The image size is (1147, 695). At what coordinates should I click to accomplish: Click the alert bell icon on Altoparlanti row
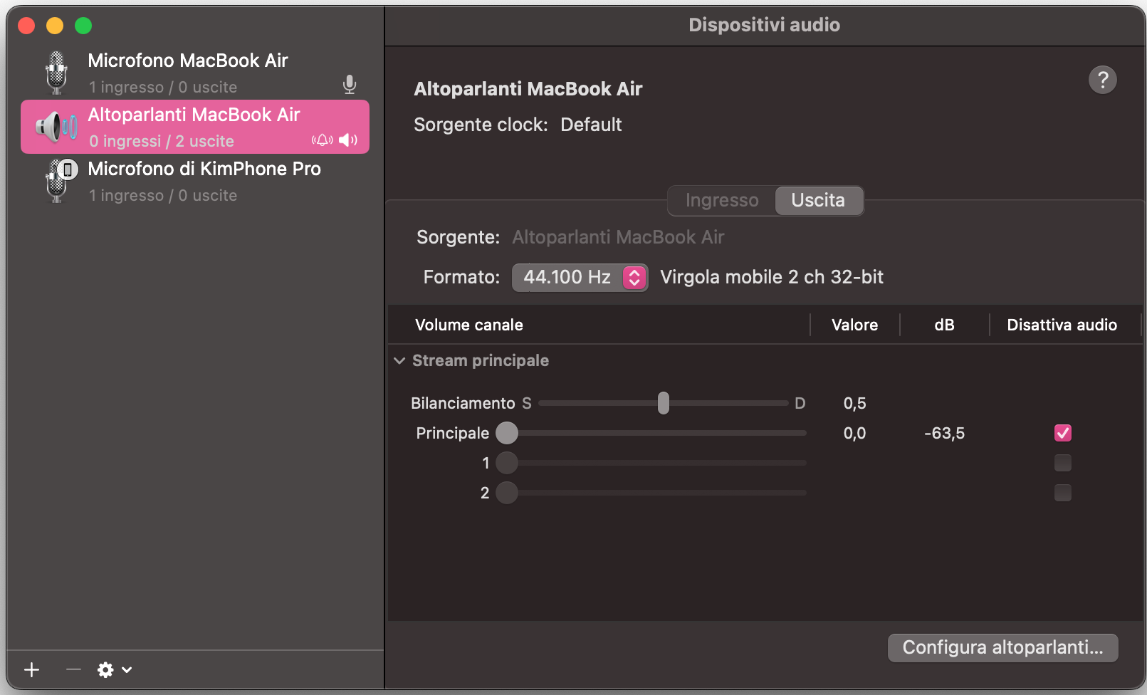click(322, 140)
